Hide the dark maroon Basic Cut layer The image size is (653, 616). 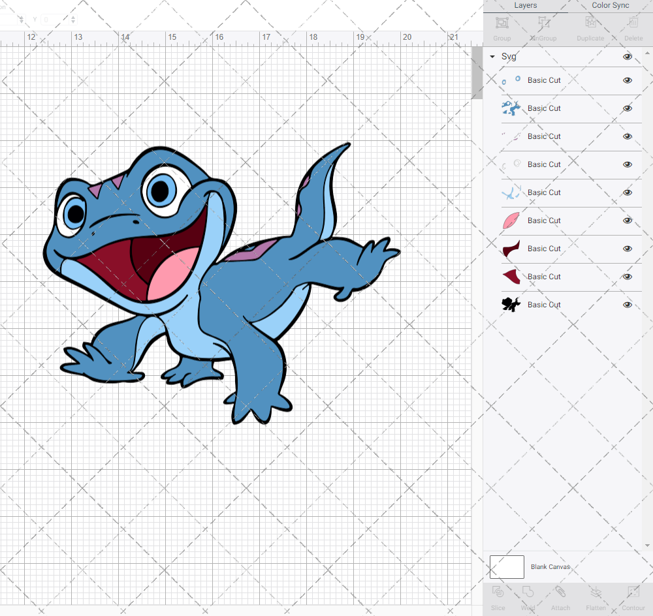pos(627,249)
